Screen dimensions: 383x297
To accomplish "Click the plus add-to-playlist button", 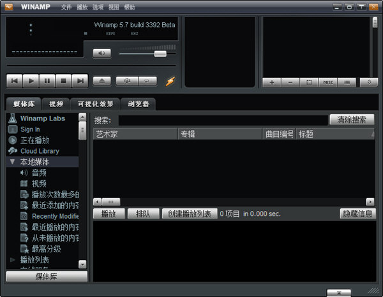I will tap(271, 82).
